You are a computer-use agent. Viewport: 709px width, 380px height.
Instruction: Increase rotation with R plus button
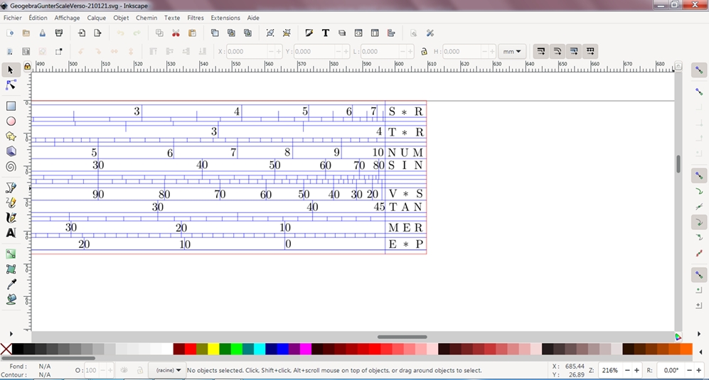698,370
